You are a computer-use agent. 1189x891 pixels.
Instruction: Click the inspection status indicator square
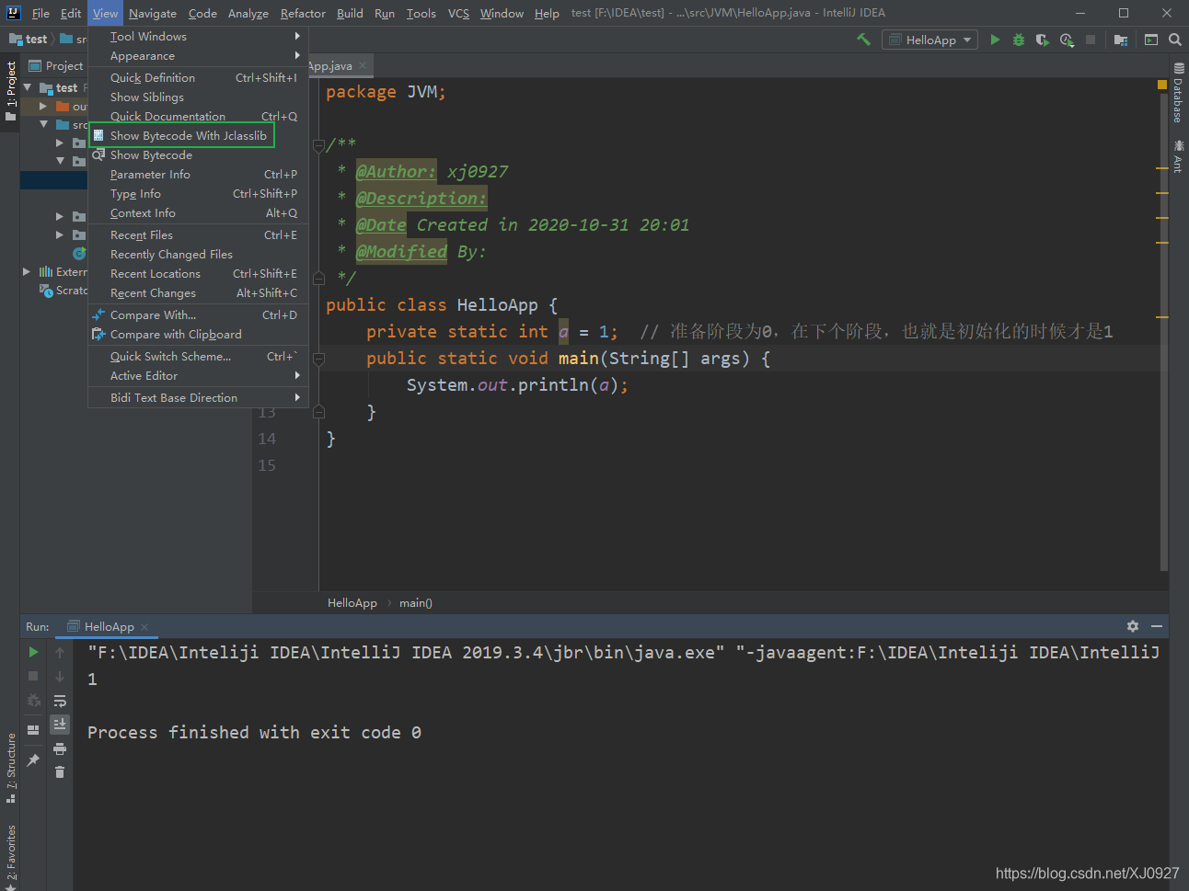pos(1162,85)
